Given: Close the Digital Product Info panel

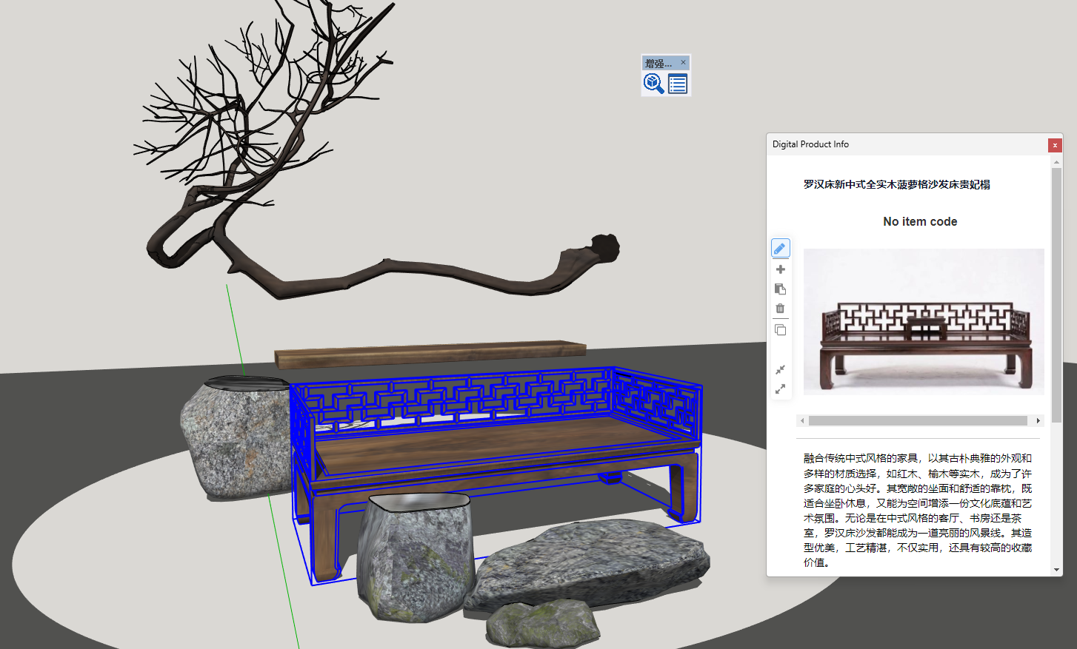Looking at the screenshot, I should coord(1055,145).
